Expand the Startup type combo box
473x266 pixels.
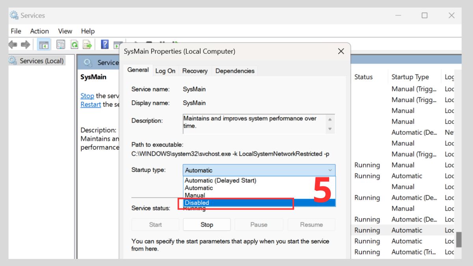click(x=259, y=170)
